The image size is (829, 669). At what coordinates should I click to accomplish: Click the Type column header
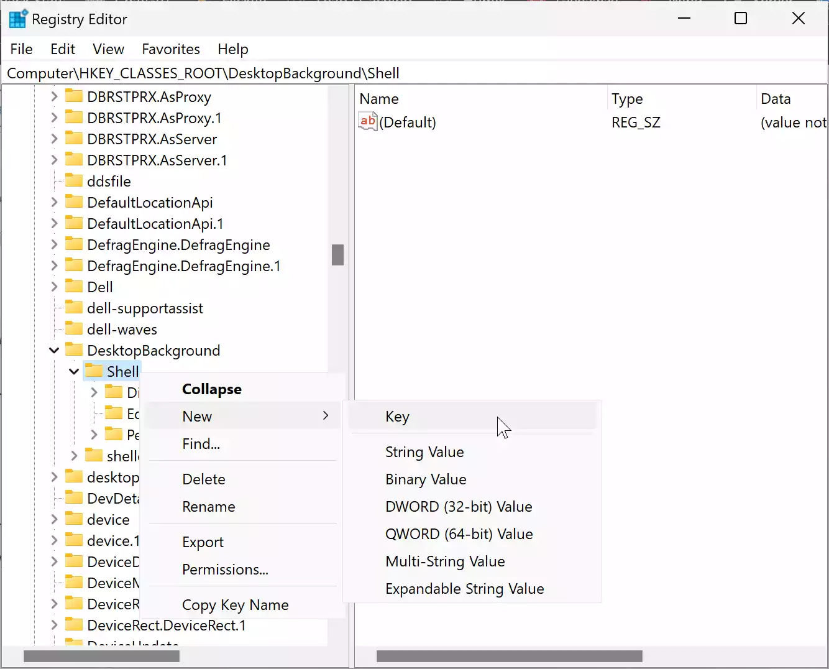tap(682, 99)
